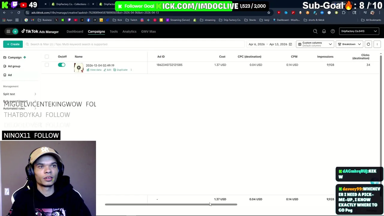Click the Ad ID value 1862340732121585
Screen dimensions: 384x216
click(169, 65)
